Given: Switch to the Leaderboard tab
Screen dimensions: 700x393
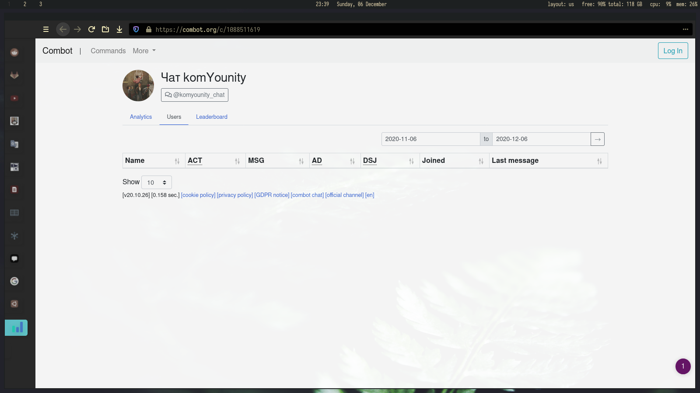Looking at the screenshot, I should click(212, 117).
